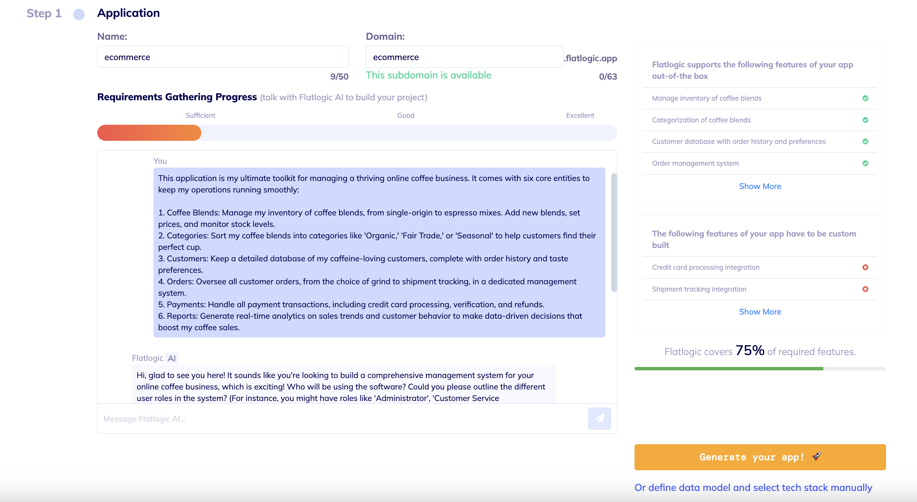The image size is (917, 502).
Task: Click 'Categorization of coffee blends' text
Action: [701, 120]
